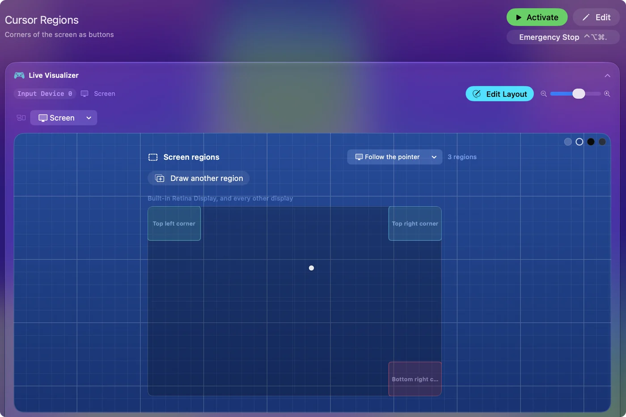Click the Screen monitor icon beside Input Device

point(85,93)
